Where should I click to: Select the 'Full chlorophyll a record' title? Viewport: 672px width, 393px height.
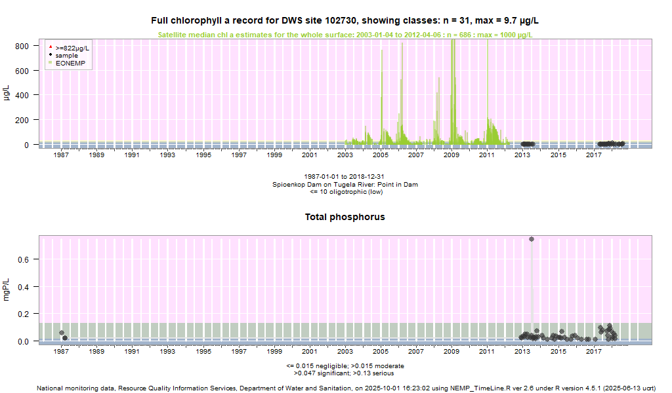point(345,21)
